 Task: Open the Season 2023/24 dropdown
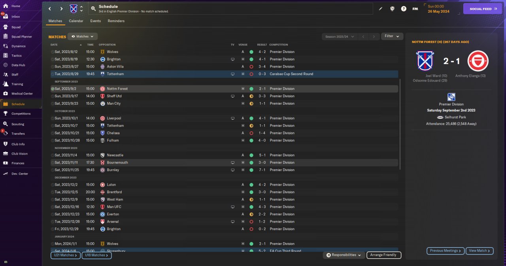[x=340, y=36]
